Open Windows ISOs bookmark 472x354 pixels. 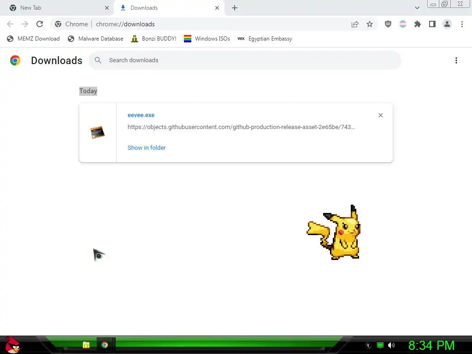[207, 39]
